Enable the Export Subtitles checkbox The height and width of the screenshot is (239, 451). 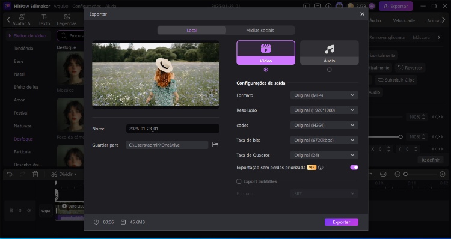click(239, 181)
